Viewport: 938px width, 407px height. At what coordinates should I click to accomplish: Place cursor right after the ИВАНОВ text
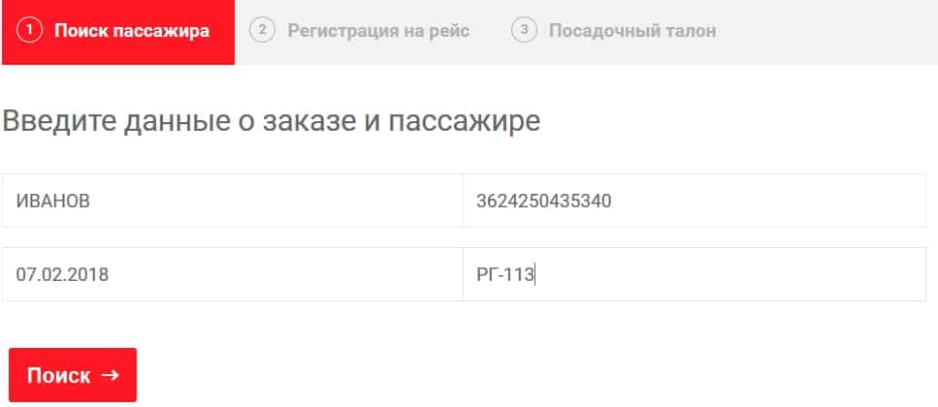92,201
